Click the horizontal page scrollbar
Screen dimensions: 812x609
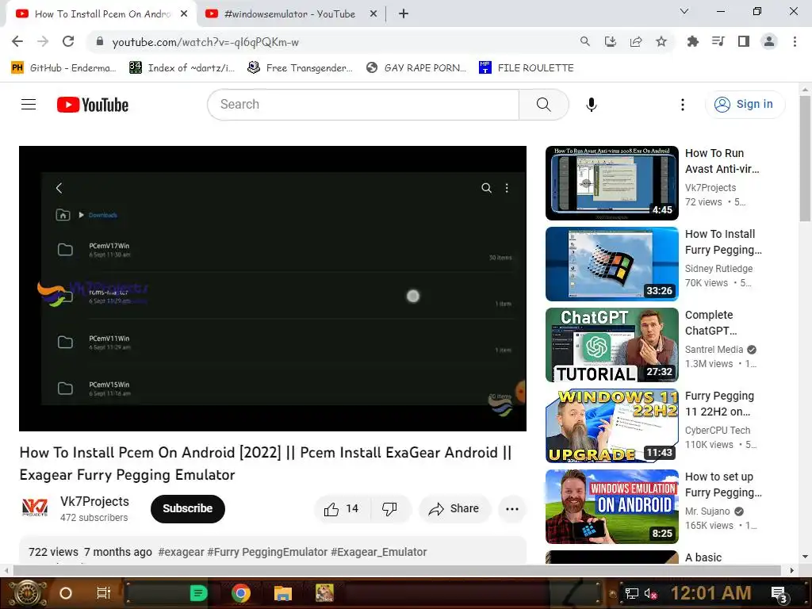396,570
